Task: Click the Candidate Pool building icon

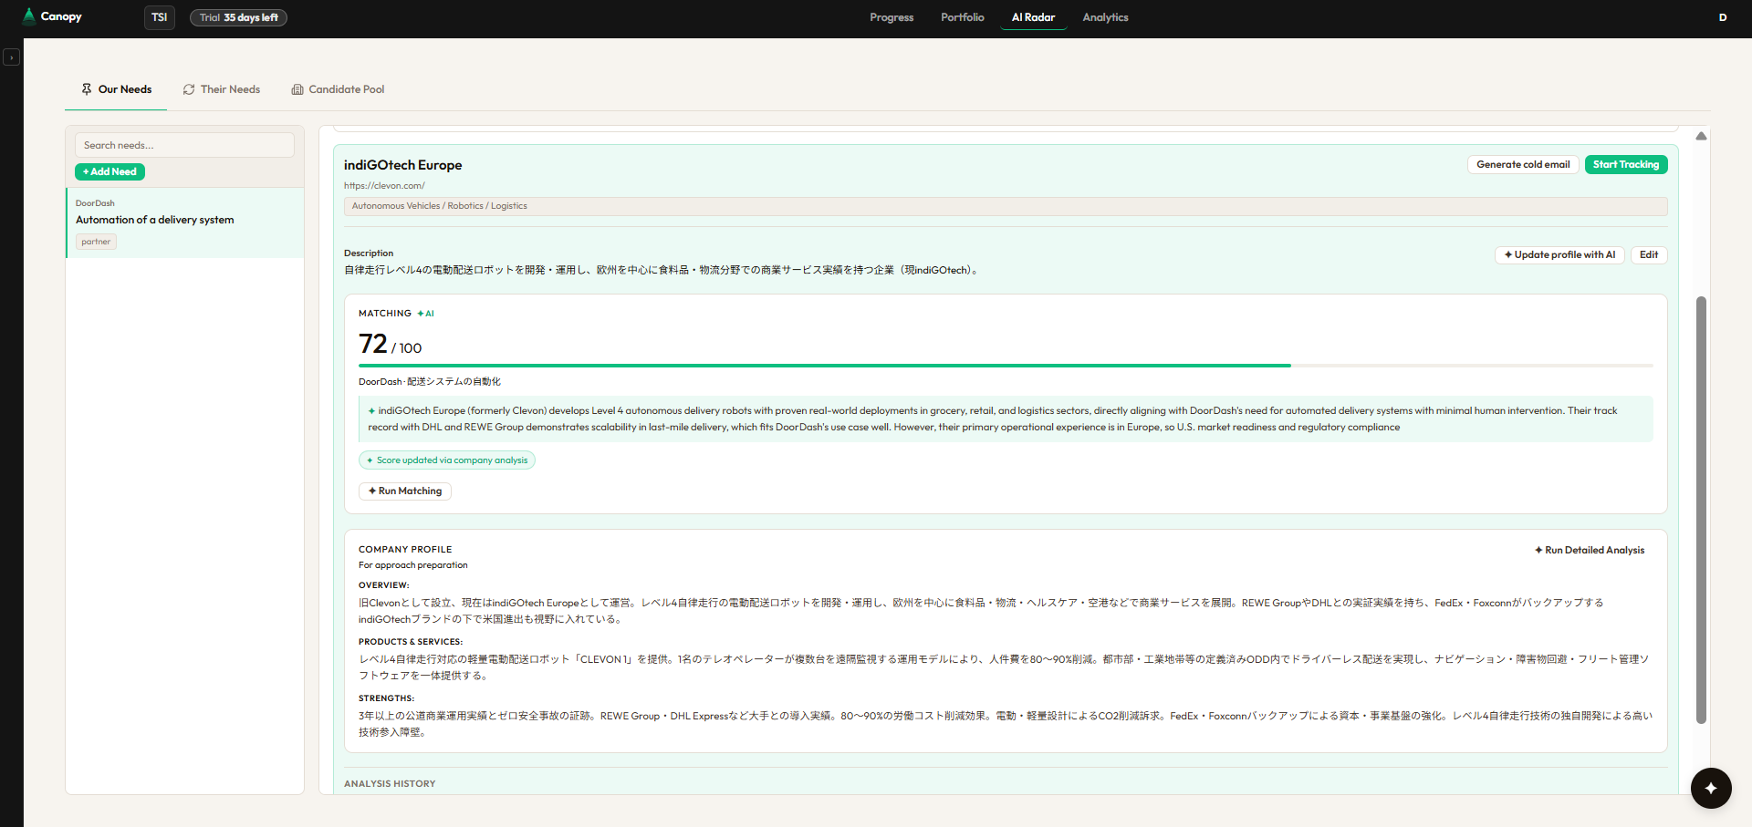Action: coord(297,89)
